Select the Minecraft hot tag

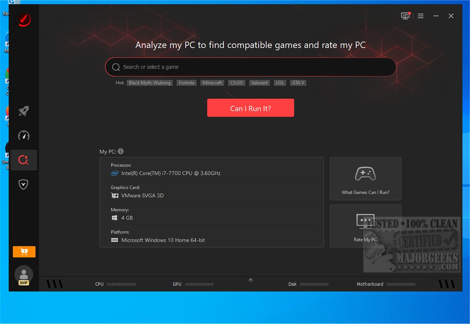pyautogui.click(x=212, y=83)
